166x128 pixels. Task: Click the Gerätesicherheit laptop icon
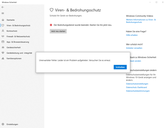3,47
